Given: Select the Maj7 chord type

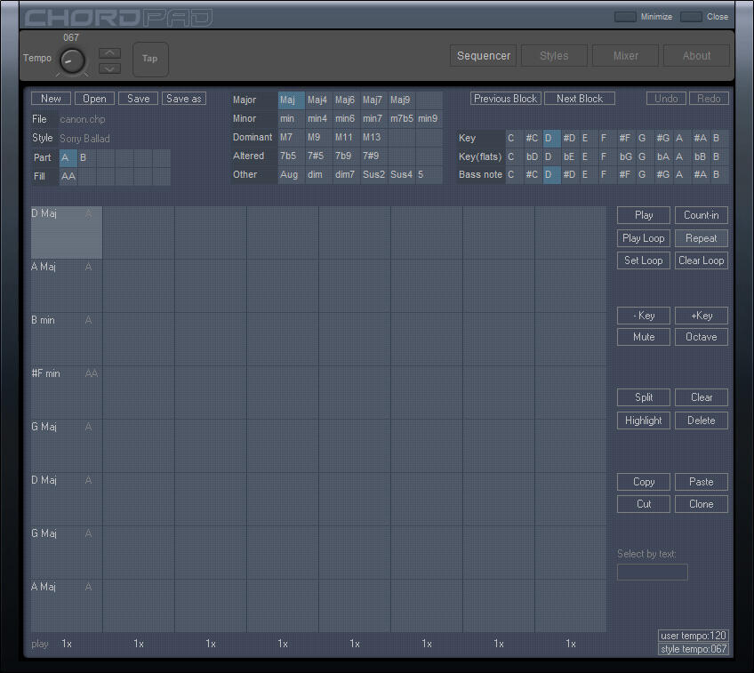Looking at the screenshot, I should click(x=373, y=100).
